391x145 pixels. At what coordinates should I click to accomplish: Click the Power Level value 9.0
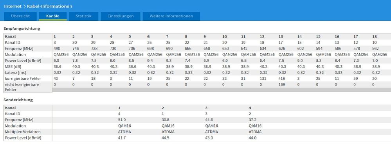coord(300,61)
